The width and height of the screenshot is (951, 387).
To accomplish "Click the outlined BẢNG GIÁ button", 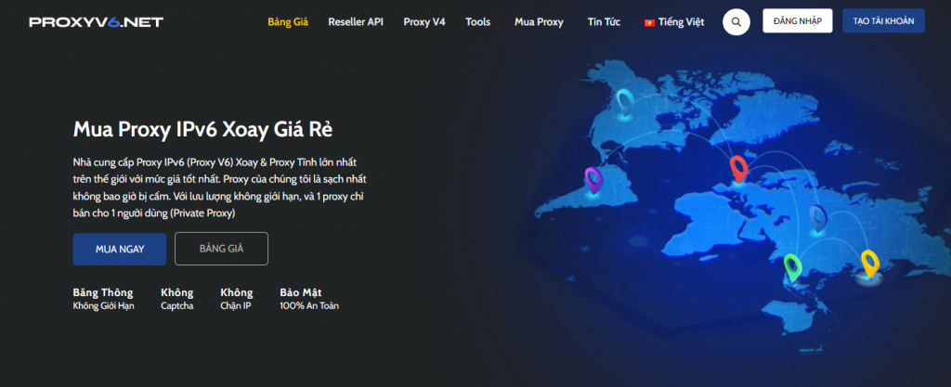I will pyautogui.click(x=221, y=249).
